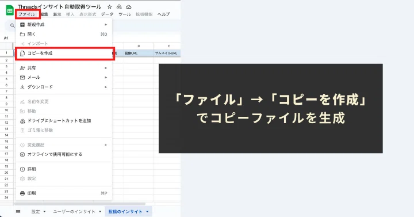The height and width of the screenshot is (217, 414).
Task: Open the ツール menu
Action: pos(124,14)
